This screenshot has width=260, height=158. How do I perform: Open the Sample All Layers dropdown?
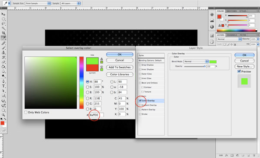[x=71, y=3]
